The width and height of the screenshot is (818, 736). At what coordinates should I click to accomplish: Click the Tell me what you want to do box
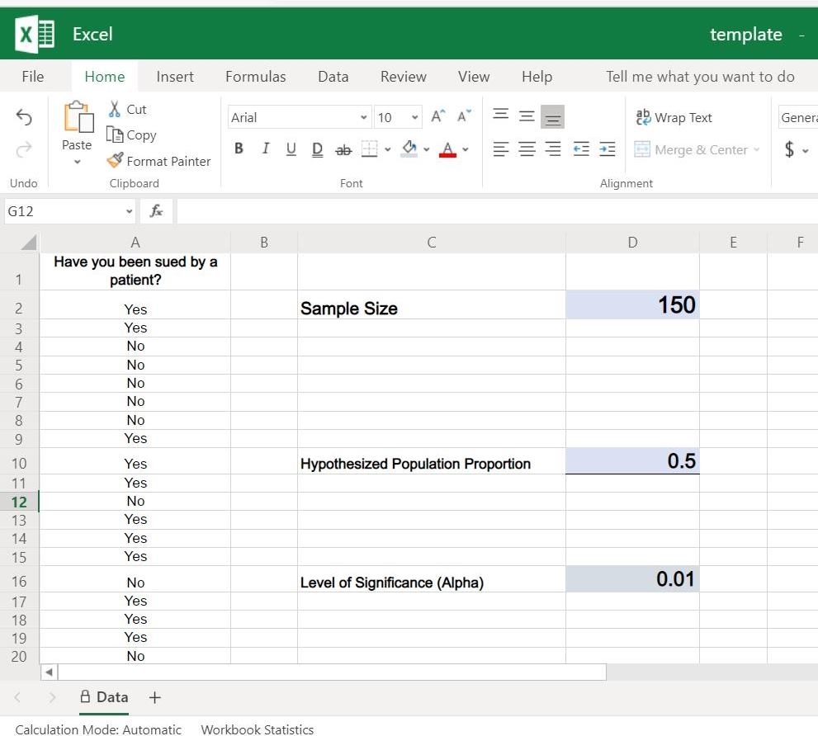700,77
